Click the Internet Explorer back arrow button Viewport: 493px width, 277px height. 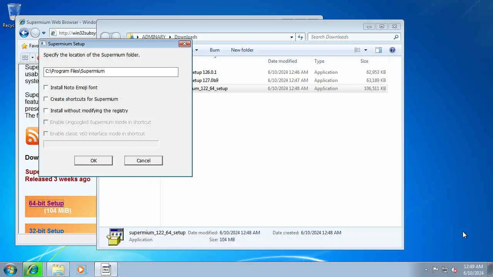tap(24, 33)
